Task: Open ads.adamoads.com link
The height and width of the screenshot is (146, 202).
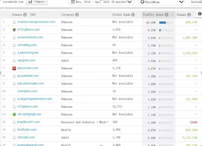Action: (x=30, y=84)
